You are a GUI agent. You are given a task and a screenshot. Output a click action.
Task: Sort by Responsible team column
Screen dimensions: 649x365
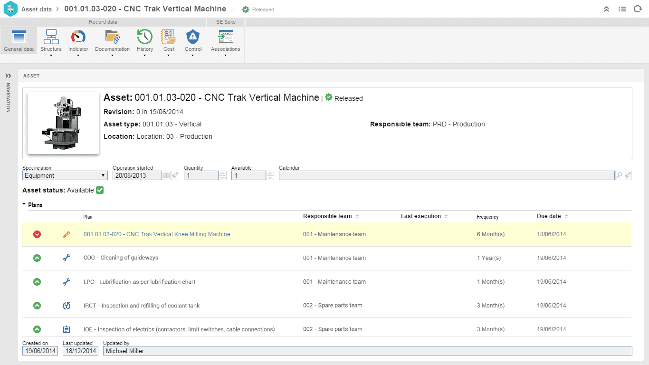(331, 216)
